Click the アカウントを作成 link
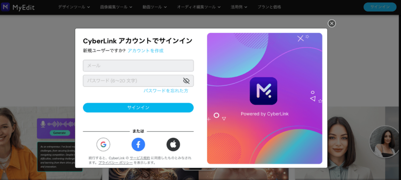This screenshot has width=401, height=180. 146,51
